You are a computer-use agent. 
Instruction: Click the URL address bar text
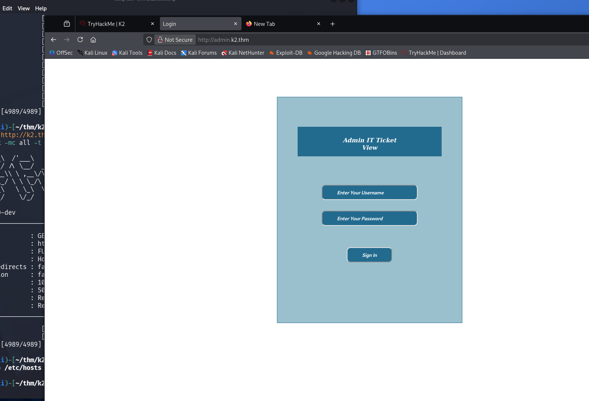click(223, 40)
